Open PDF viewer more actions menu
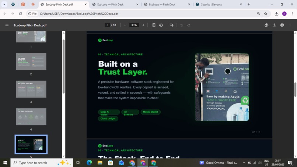This screenshot has height=167, width=297. pyautogui.click(x=290, y=25)
